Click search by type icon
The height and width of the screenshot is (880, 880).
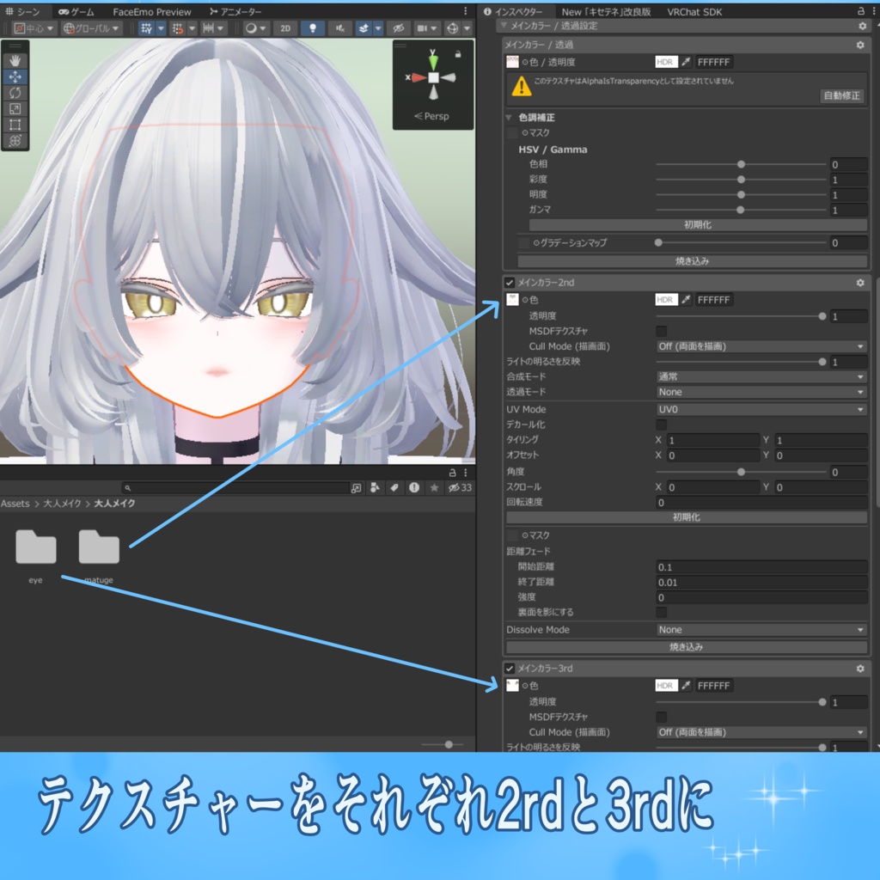tap(375, 488)
